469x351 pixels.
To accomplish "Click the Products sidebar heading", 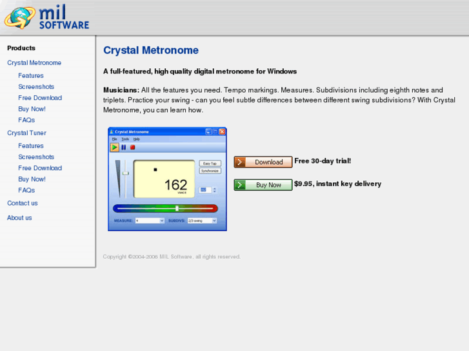I will pyautogui.click(x=21, y=48).
